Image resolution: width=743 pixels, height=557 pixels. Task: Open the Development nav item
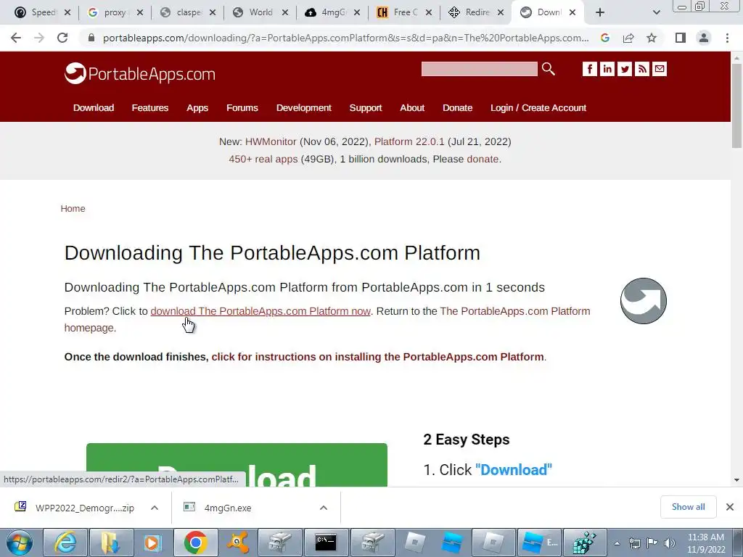[304, 108]
